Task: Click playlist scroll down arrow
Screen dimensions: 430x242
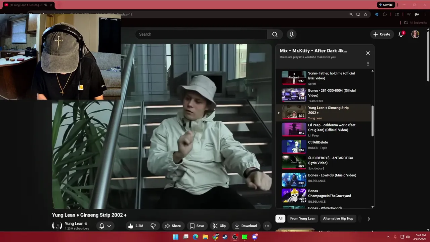Action: tap(372, 207)
